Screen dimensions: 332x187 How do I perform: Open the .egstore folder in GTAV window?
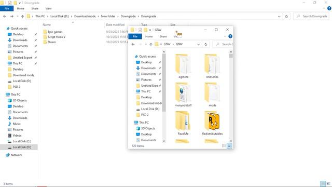(x=183, y=66)
